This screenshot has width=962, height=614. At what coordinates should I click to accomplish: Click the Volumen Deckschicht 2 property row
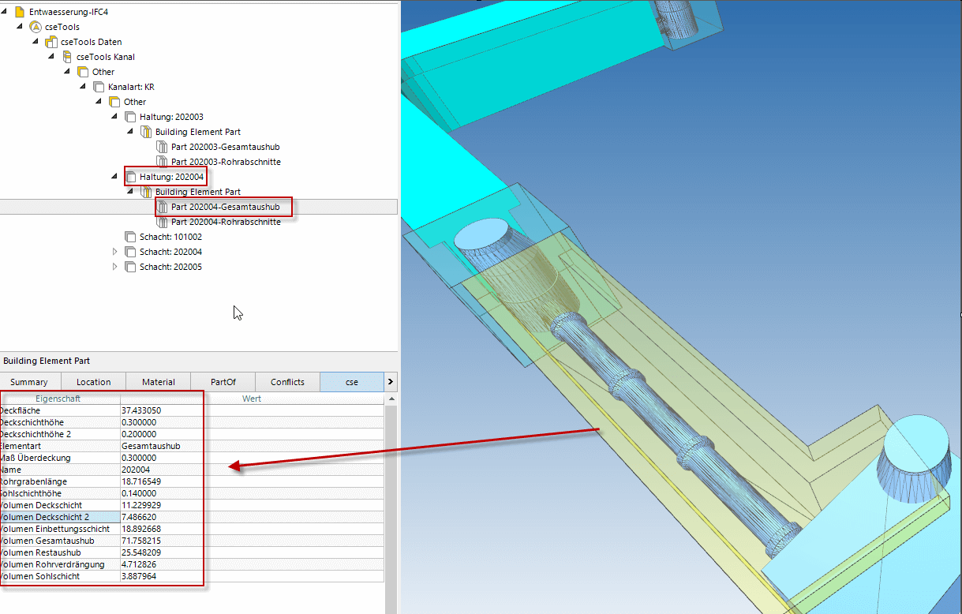[59, 517]
